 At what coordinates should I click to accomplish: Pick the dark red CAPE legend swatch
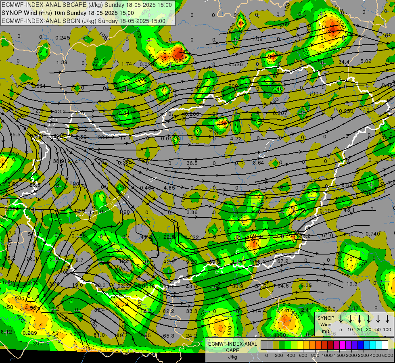pyautogui.click(x=330, y=345)
